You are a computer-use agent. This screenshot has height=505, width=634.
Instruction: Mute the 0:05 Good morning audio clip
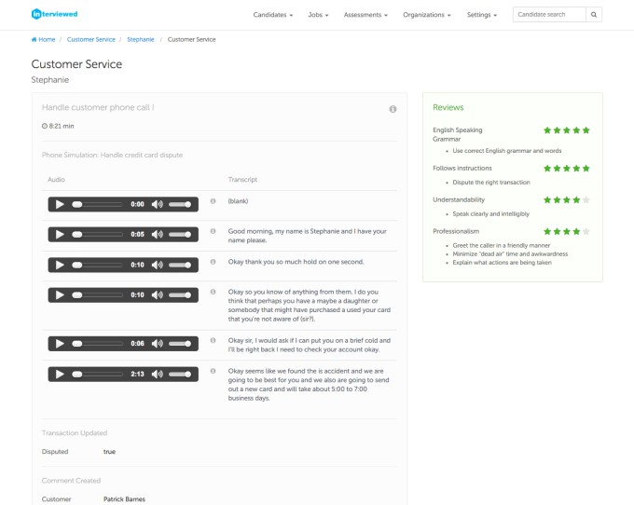pos(157,234)
